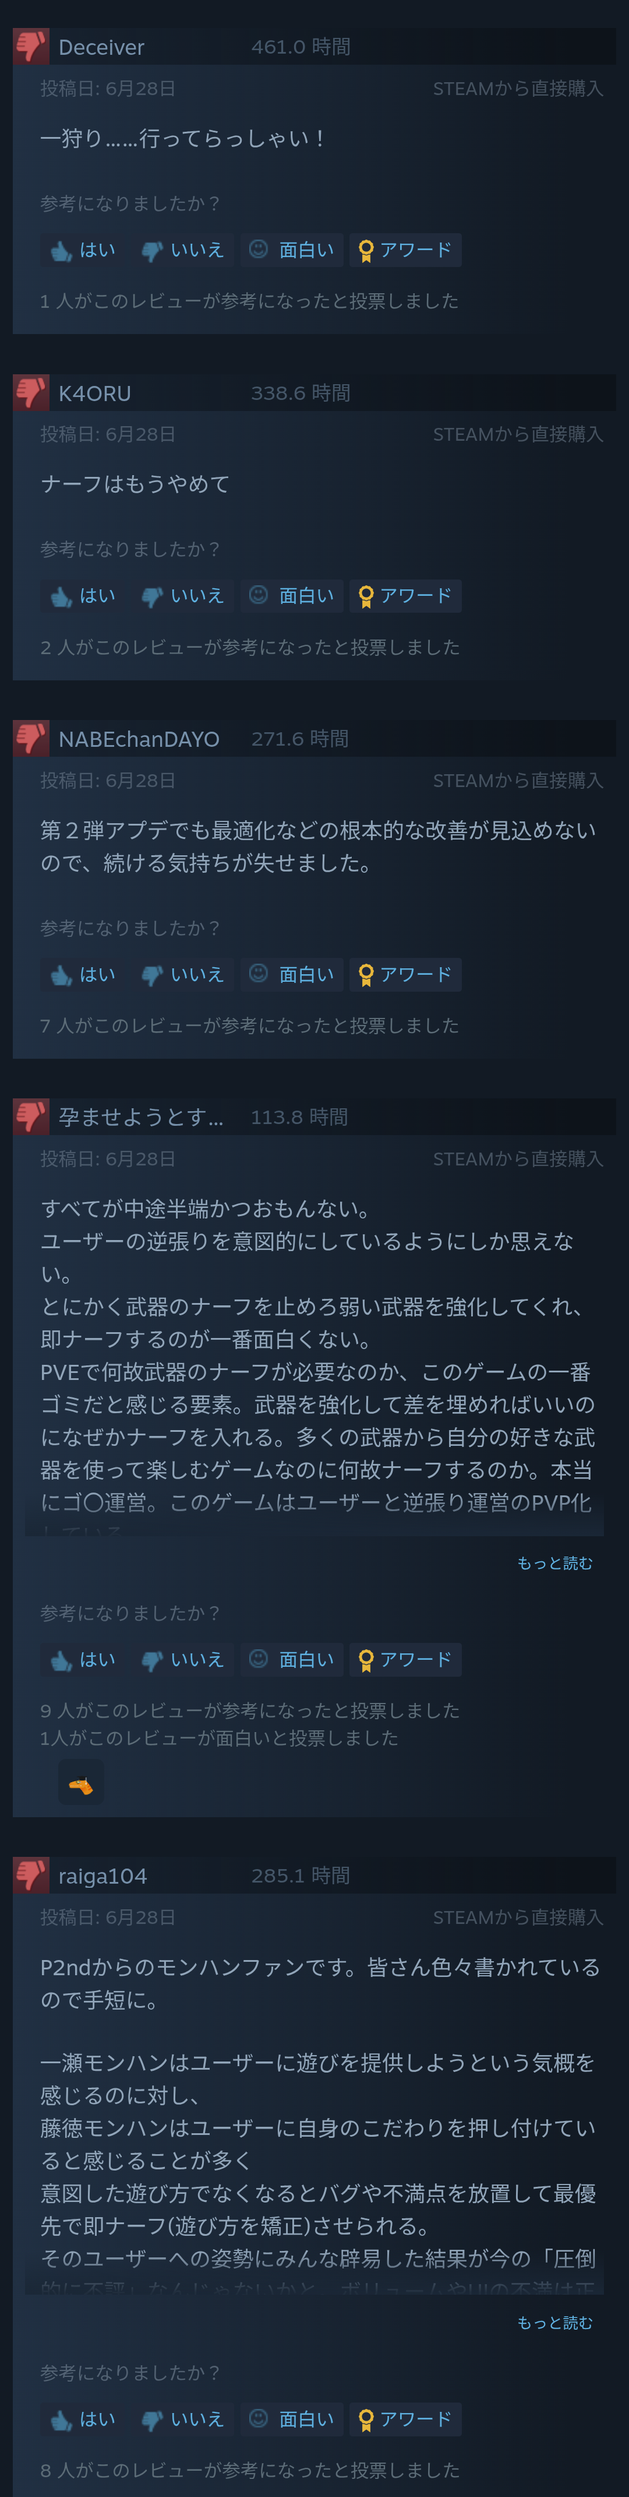Expand raiga104's review with もっと読む
Screen dimensions: 629x2497
coord(554,2323)
